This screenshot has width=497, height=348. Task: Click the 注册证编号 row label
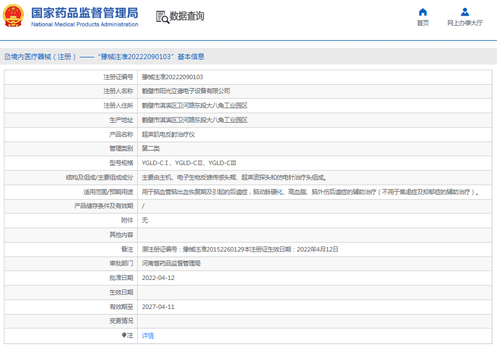click(x=118, y=77)
